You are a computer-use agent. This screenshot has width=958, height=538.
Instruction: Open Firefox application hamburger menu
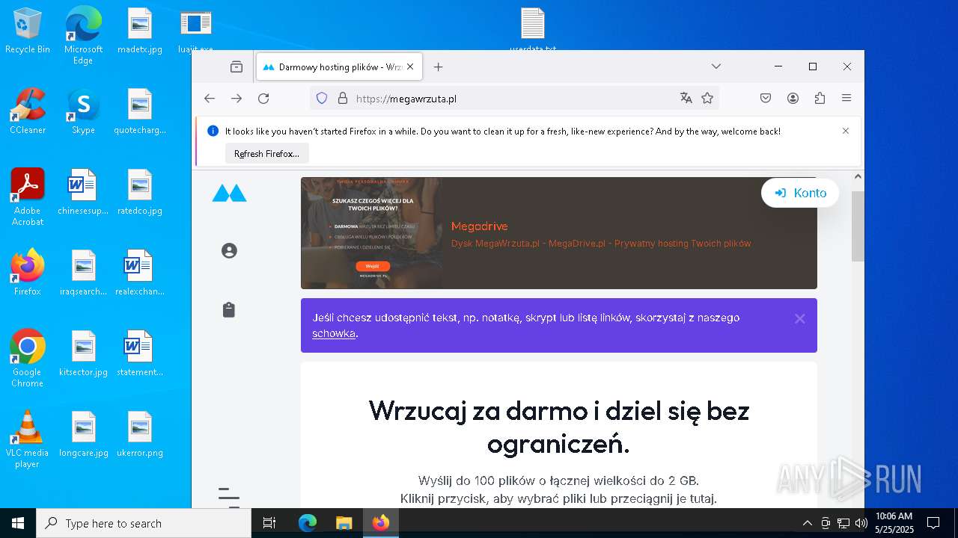coord(846,98)
